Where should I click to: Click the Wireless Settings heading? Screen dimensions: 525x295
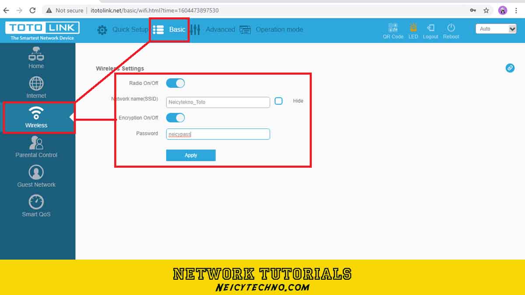pos(120,69)
